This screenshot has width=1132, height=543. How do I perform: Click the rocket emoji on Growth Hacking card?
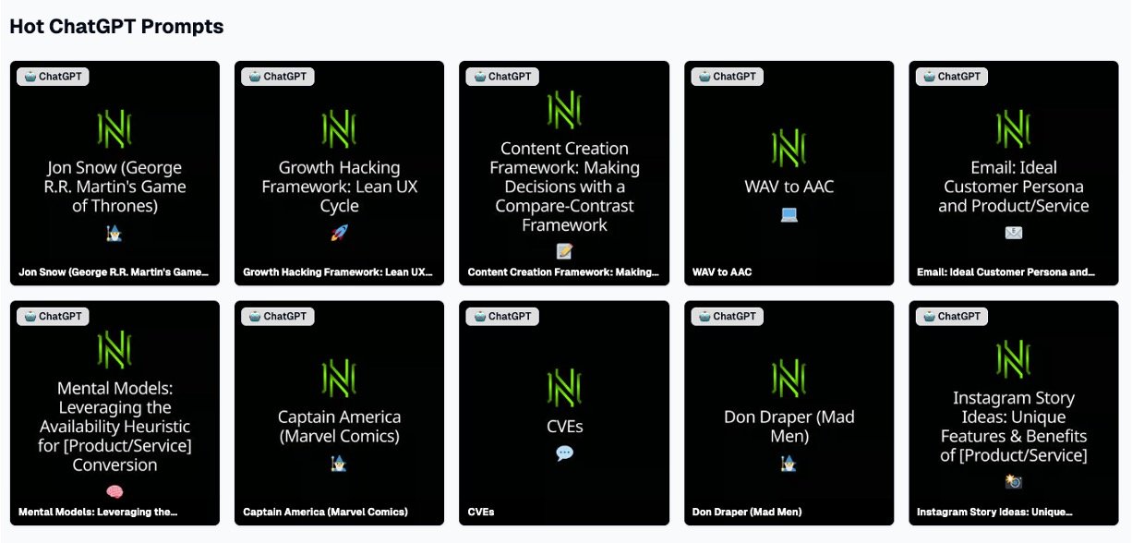point(339,234)
